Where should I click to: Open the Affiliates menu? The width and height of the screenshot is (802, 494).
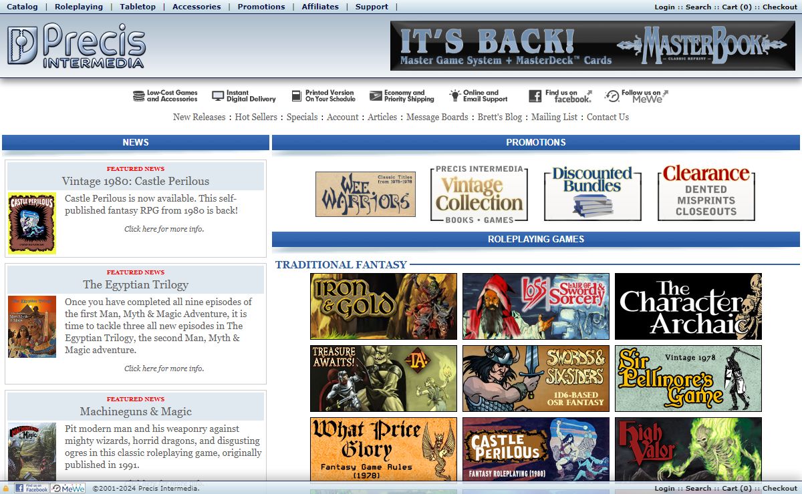[x=320, y=7]
